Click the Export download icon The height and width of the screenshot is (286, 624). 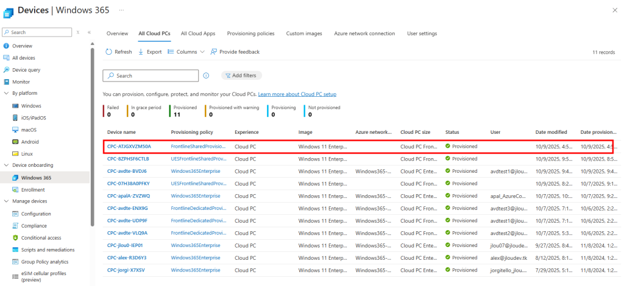[141, 52]
